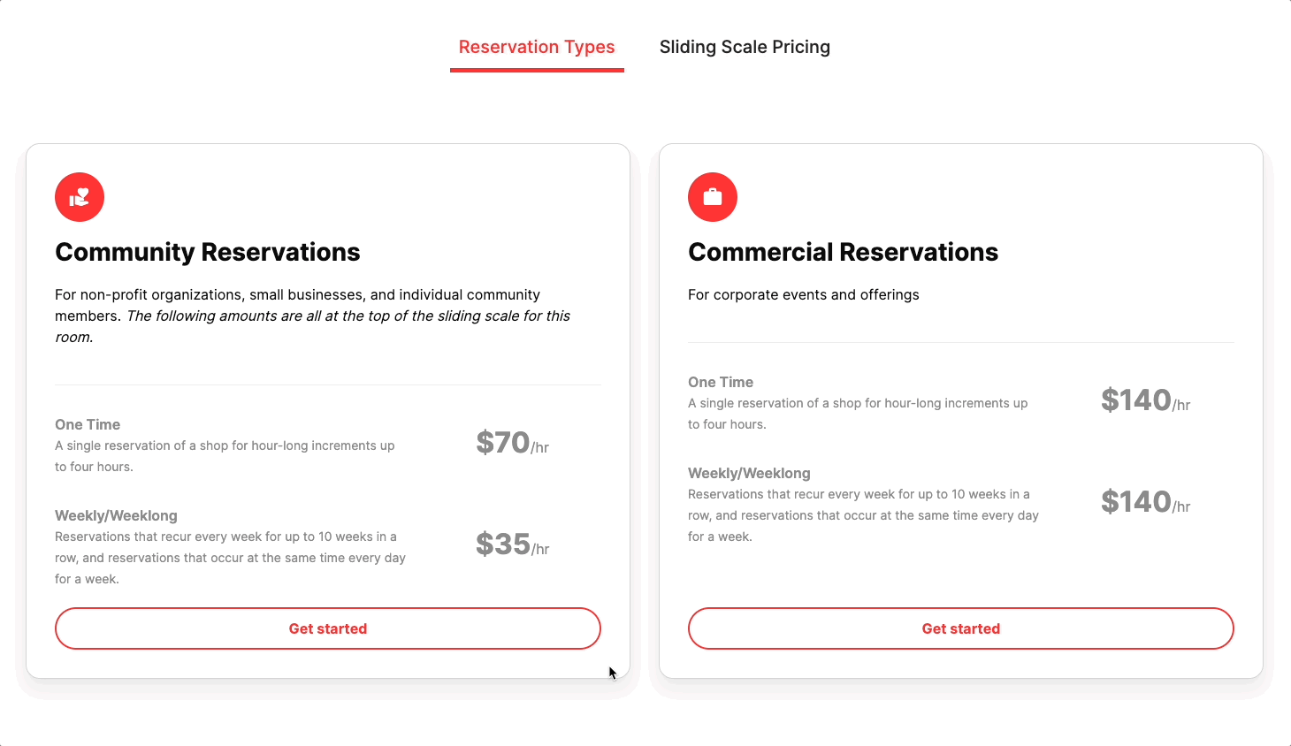Click the corporate events and offerings text
The image size is (1291, 746).
click(803, 294)
